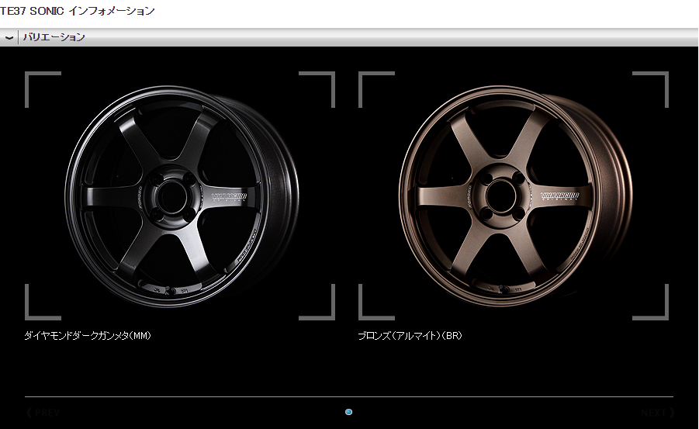Screen dimensions: 699x429
Task: Click the blue carousel page indicator dot
Action: click(348, 412)
